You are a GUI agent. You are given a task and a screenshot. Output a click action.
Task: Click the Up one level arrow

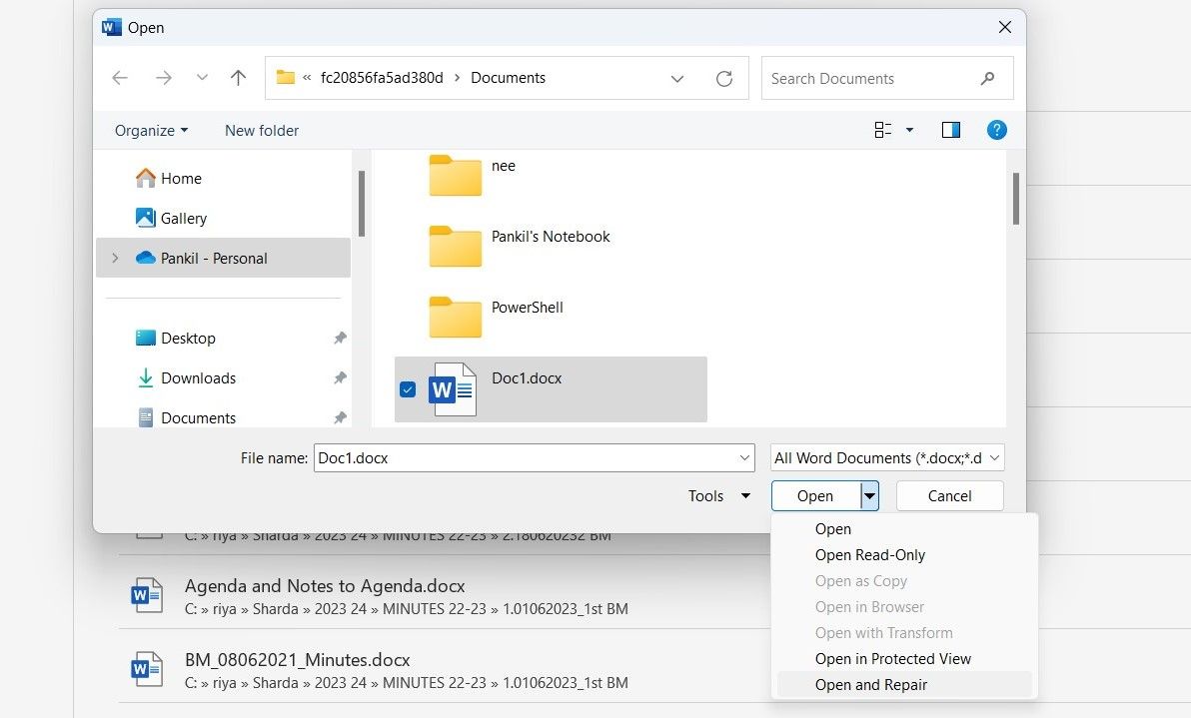click(238, 78)
